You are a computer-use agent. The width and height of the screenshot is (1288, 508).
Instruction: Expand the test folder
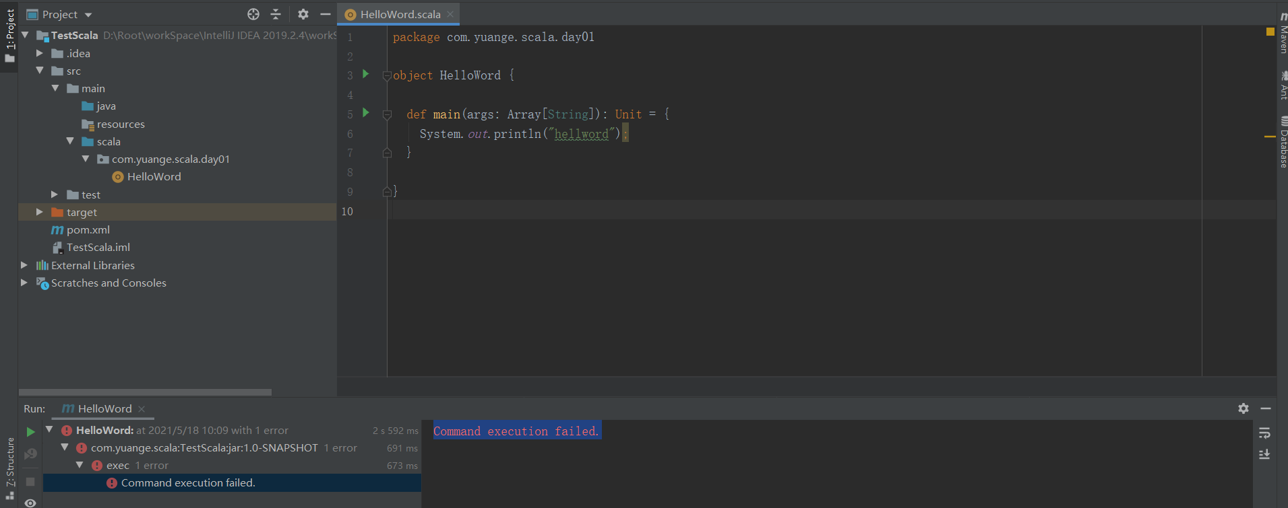pos(55,194)
